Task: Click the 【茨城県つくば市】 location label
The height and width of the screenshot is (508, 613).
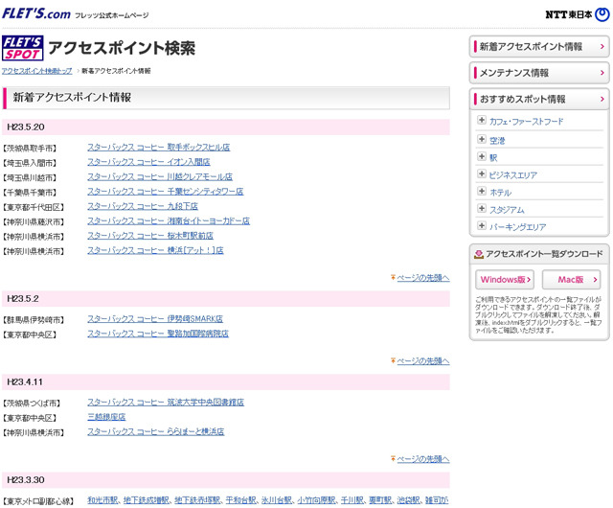Action: [32, 404]
